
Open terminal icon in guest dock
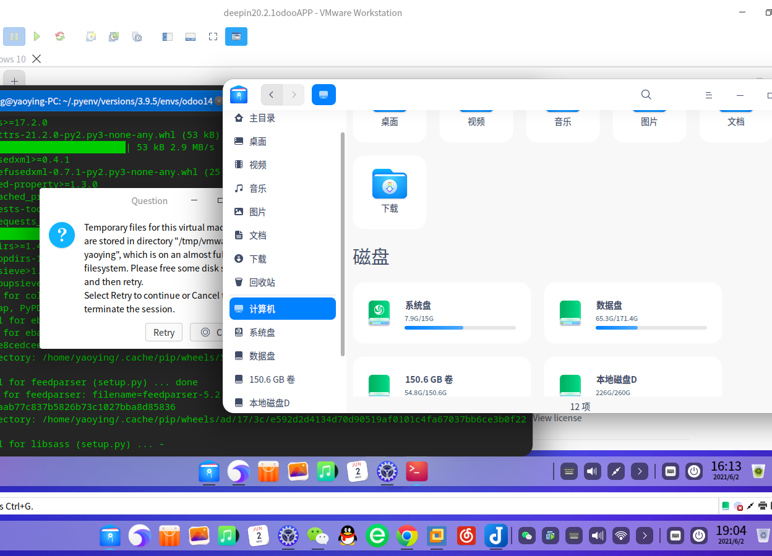coord(417,472)
